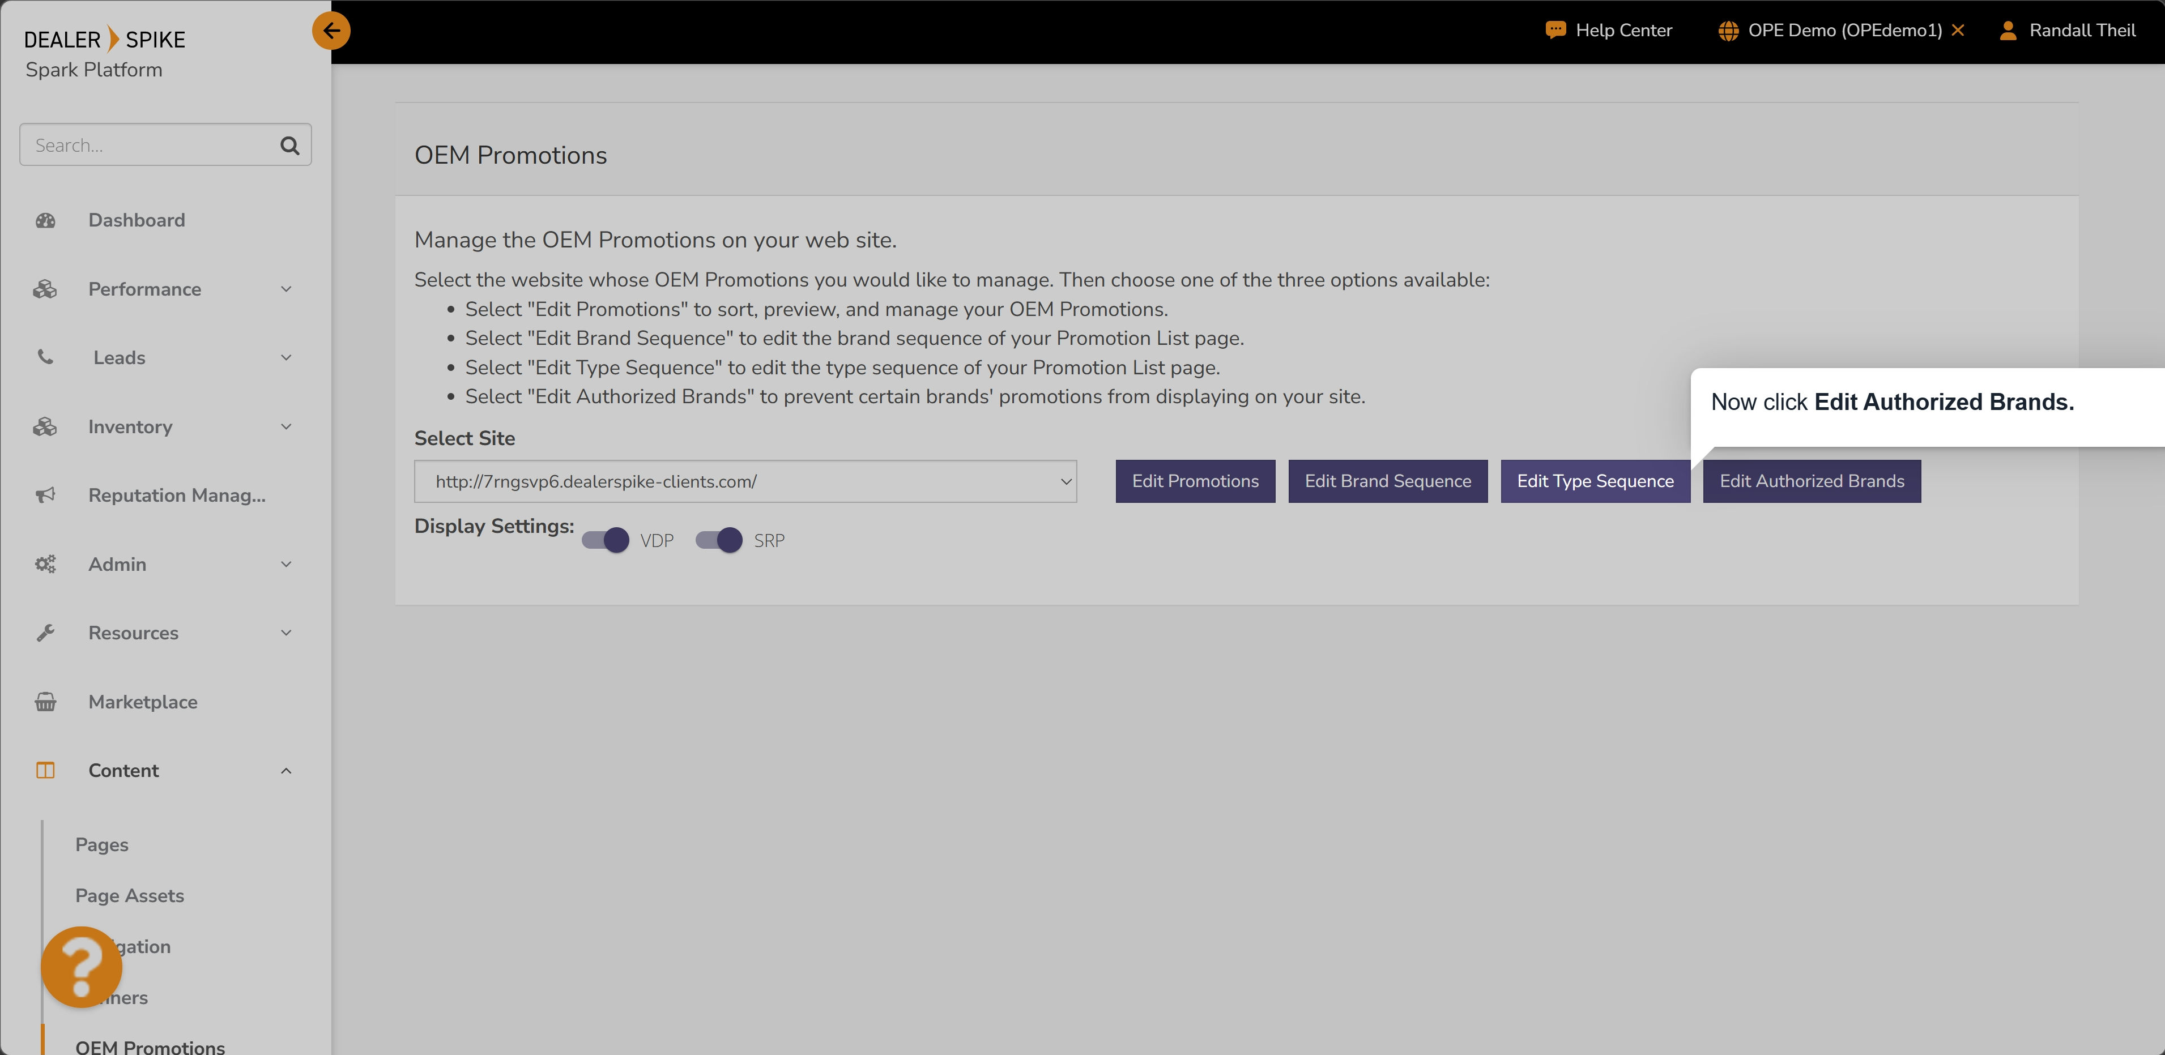Image resolution: width=2165 pixels, height=1055 pixels.
Task: Collapse sidebar with orange back arrow
Action: [331, 31]
